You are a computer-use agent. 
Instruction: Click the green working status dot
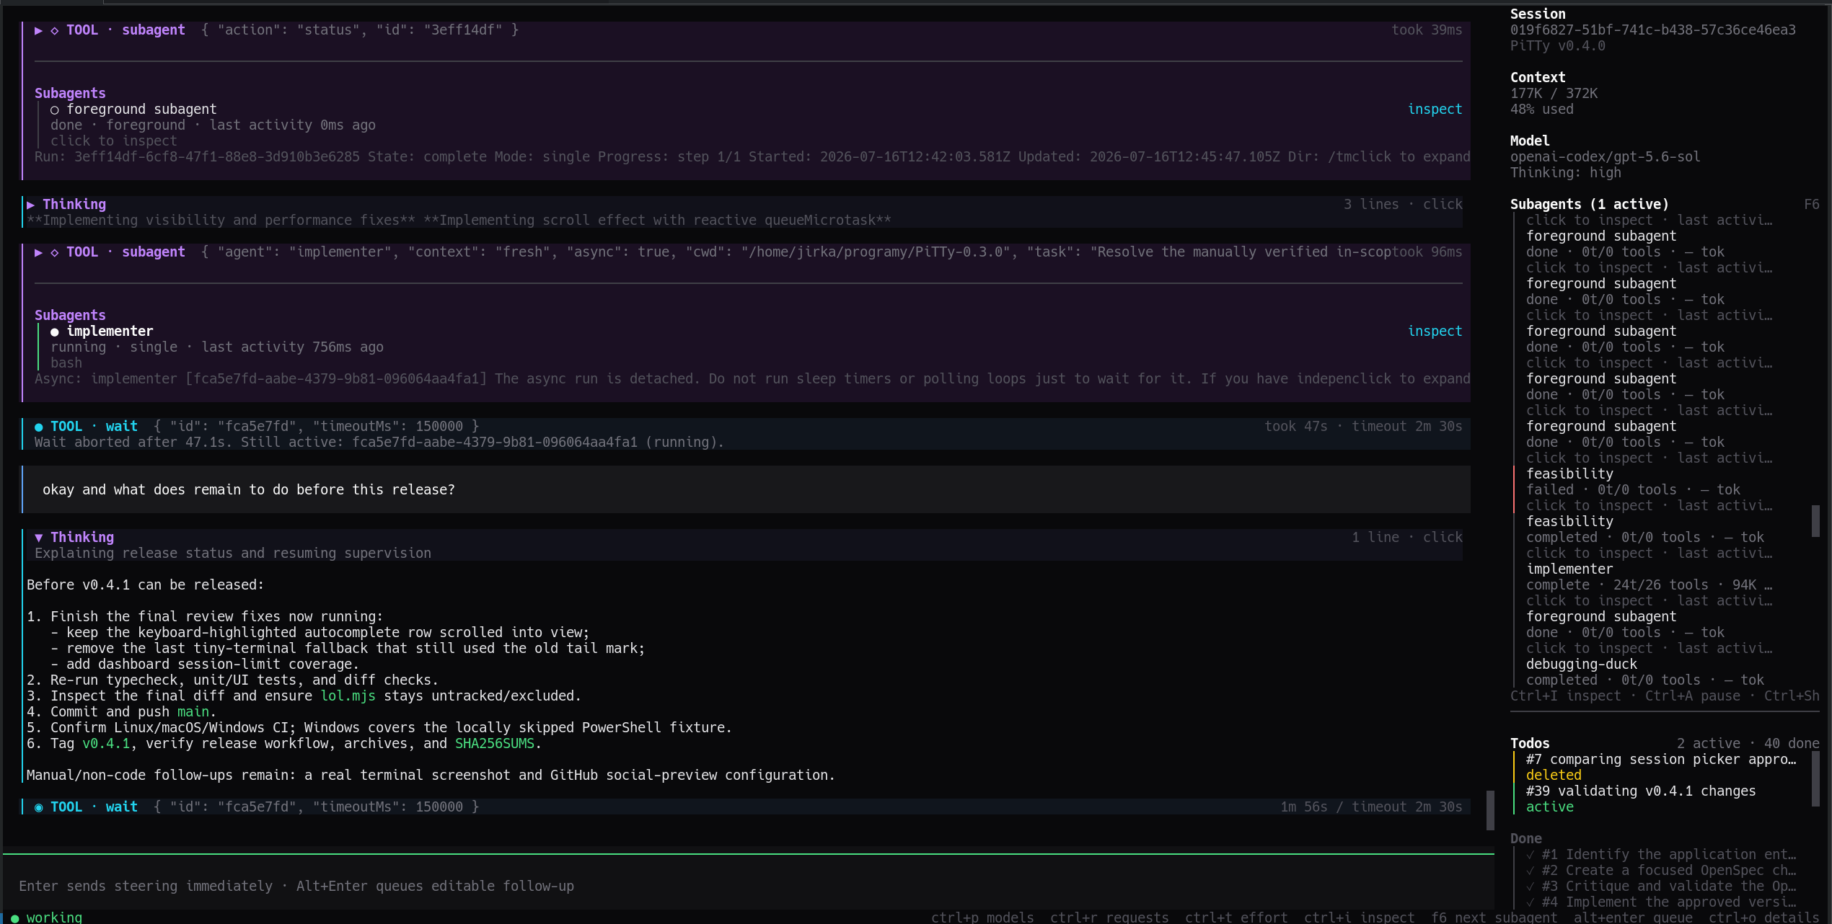click(x=14, y=918)
